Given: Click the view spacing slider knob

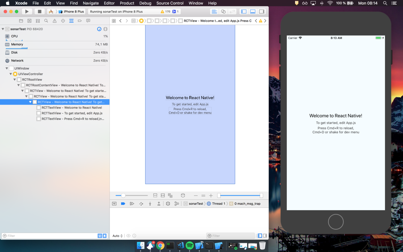Looking at the screenshot, I should pyautogui.click(x=123, y=196).
